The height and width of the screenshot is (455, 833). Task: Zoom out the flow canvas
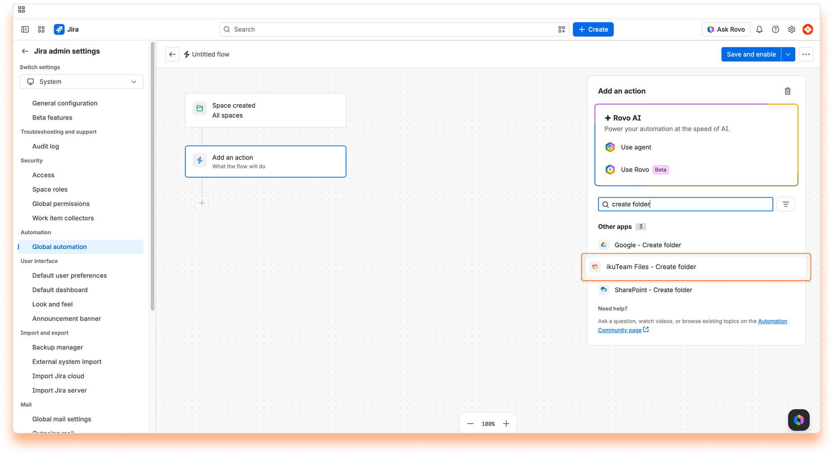click(x=470, y=424)
